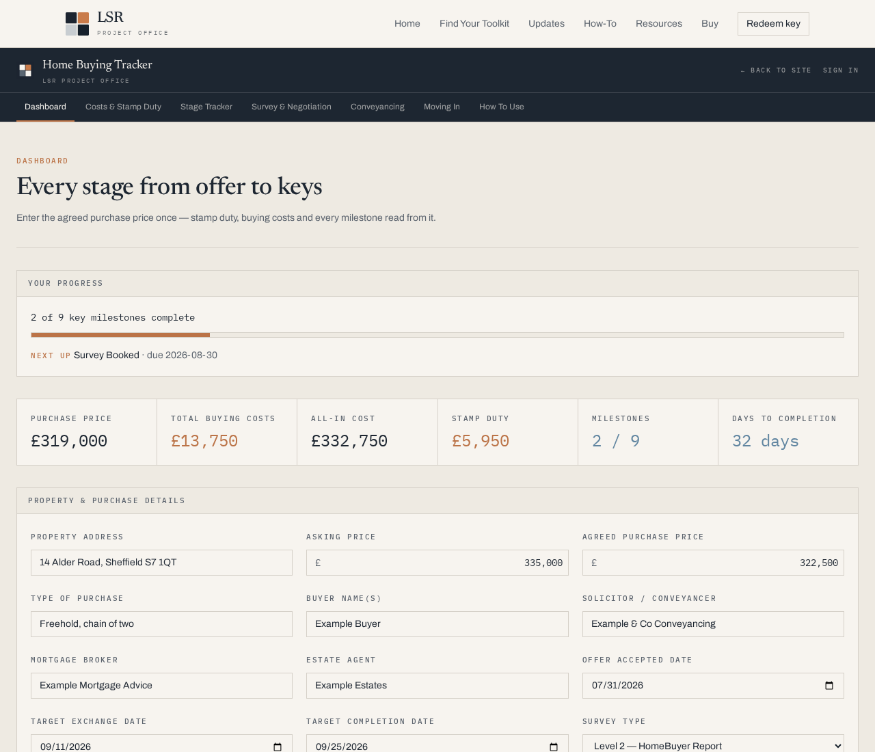
Task: Open the Costs & Stamp Duty tab
Action: click(123, 107)
